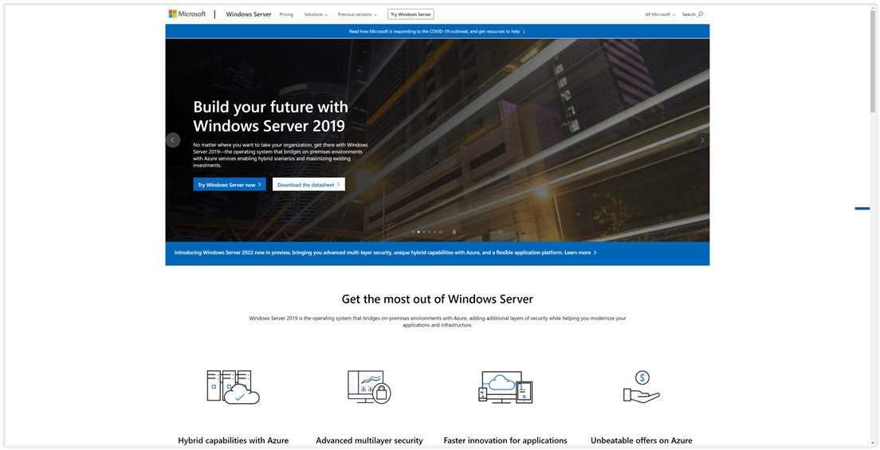Image resolution: width=880 pixels, height=450 pixels.
Task: Select the fourth carousel dot
Action: [430, 232]
